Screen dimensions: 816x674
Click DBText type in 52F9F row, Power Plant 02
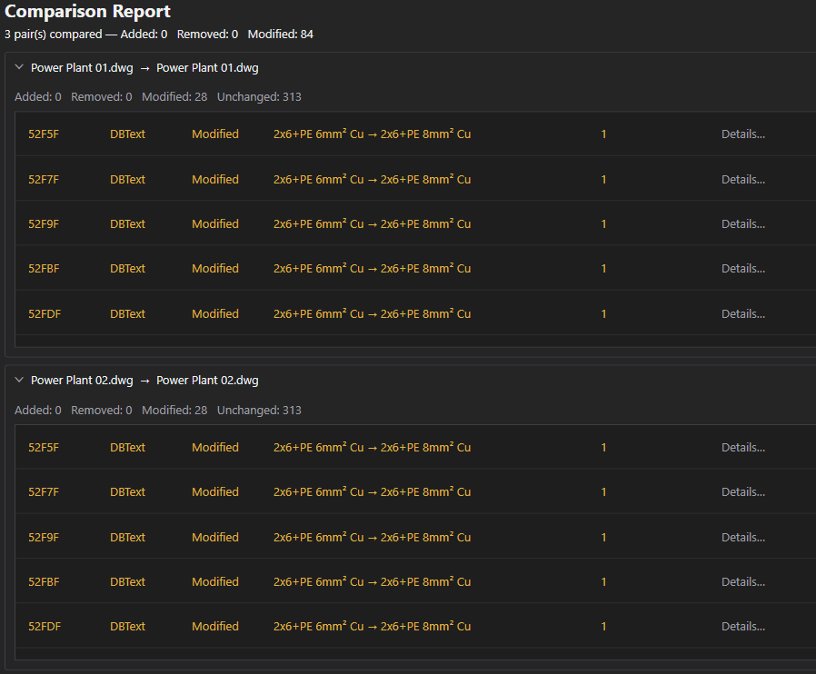(x=127, y=538)
